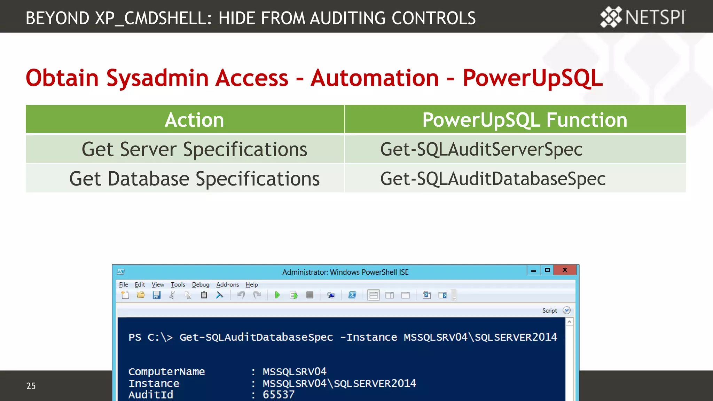Click the Clear Console Pane icon
This screenshot has height=401, width=713.
(x=220, y=295)
